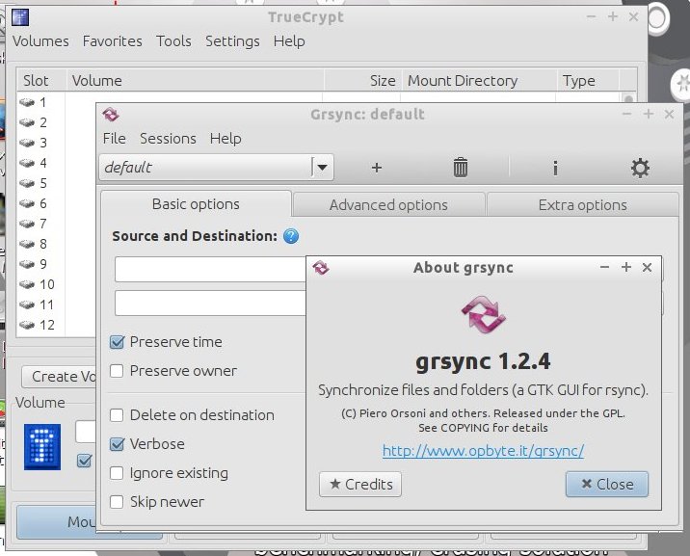Open the default session dropdown in Grsync
690x556 pixels.
tap(322, 168)
